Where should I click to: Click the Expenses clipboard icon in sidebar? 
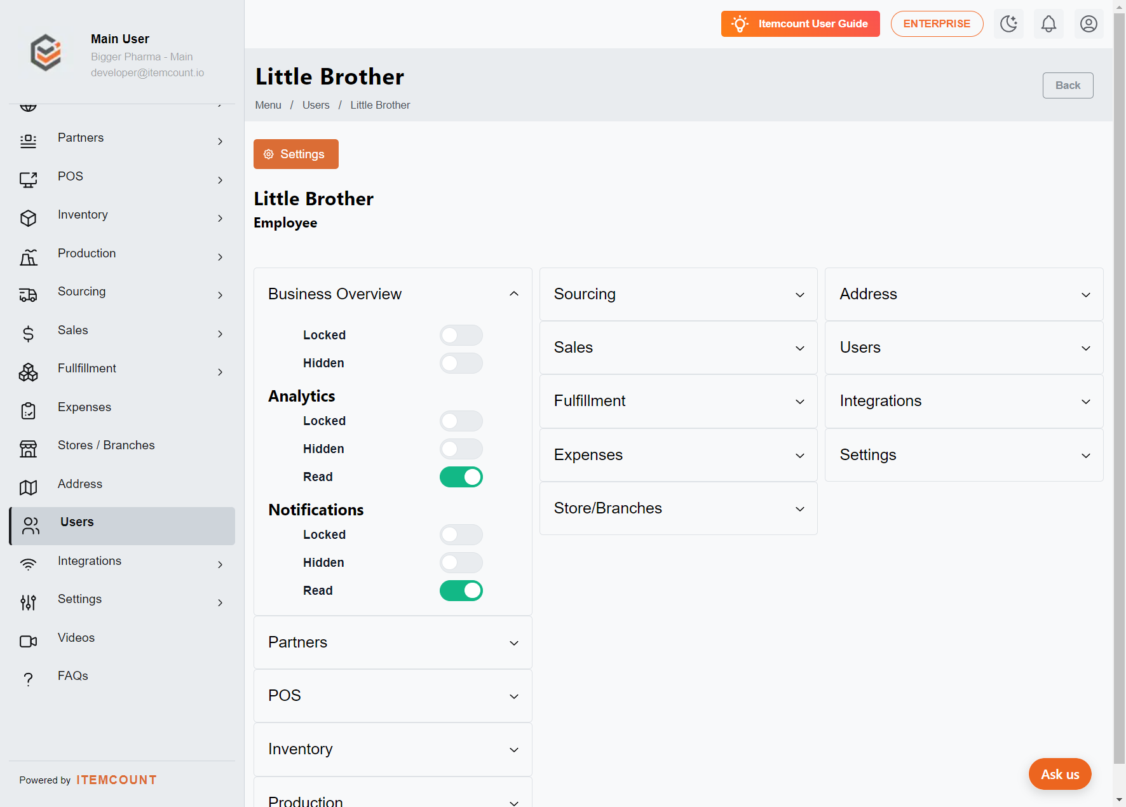click(29, 410)
